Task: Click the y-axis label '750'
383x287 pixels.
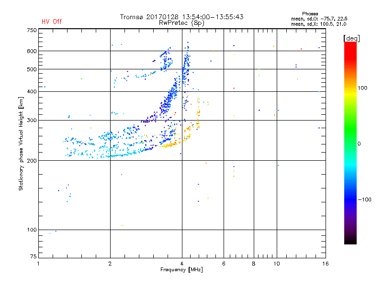Action: pyautogui.click(x=32, y=30)
